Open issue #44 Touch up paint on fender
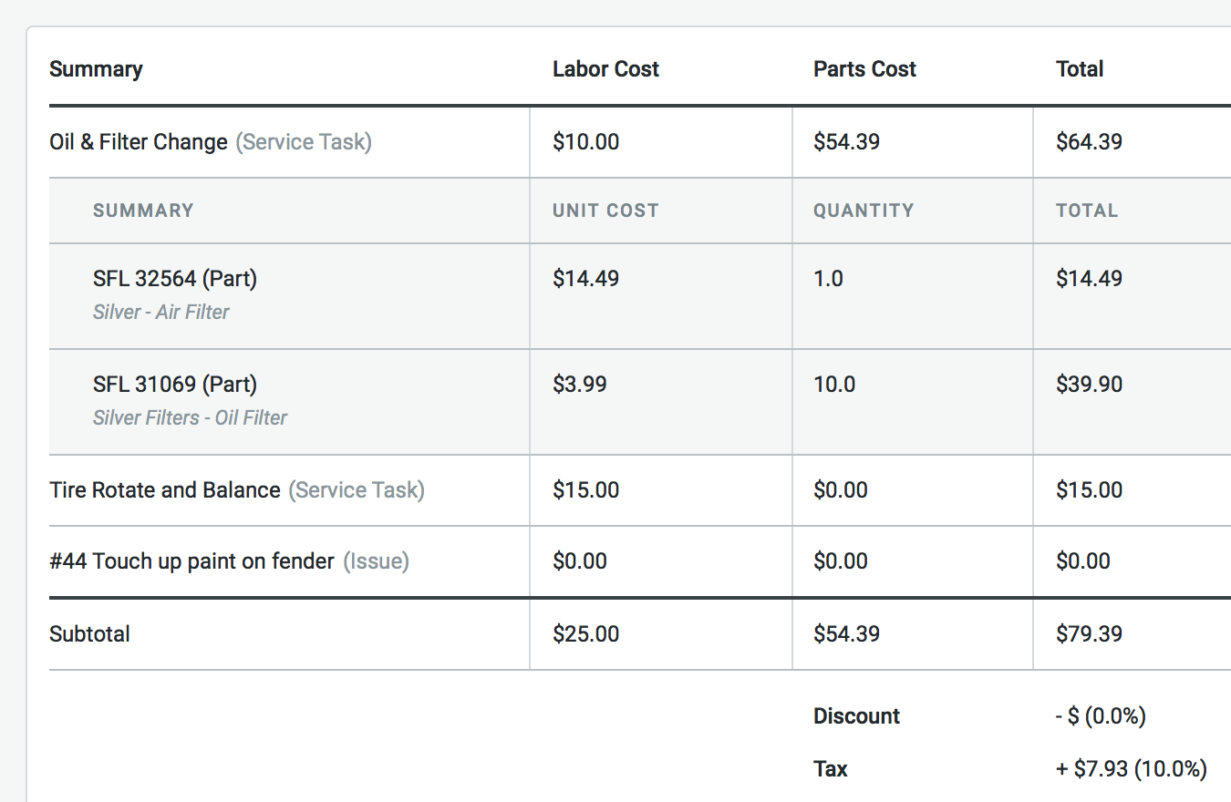Viewport: 1231px width, 802px height. [x=191, y=561]
